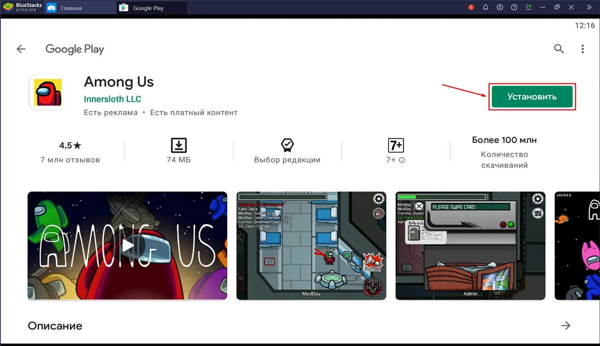Click the Более 100 млн downloads text
The width and height of the screenshot is (600, 346).
click(504, 140)
